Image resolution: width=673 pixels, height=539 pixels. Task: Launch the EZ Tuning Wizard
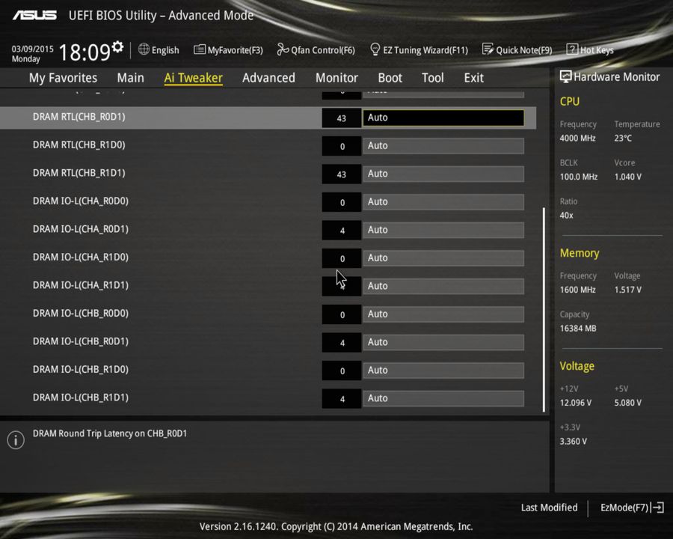(x=419, y=49)
